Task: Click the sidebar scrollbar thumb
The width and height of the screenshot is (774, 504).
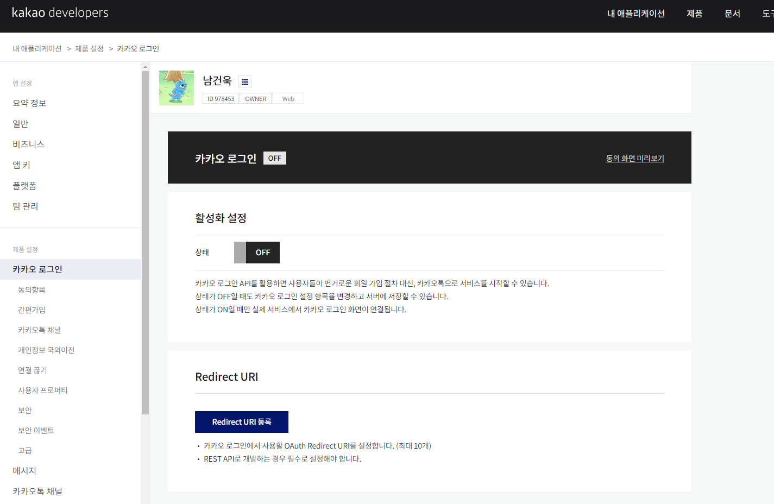Action: pyautogui.click(x=145, y=243)
